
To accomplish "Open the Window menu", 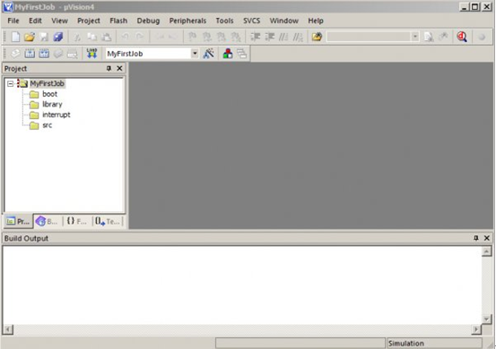I will point(284,21).
